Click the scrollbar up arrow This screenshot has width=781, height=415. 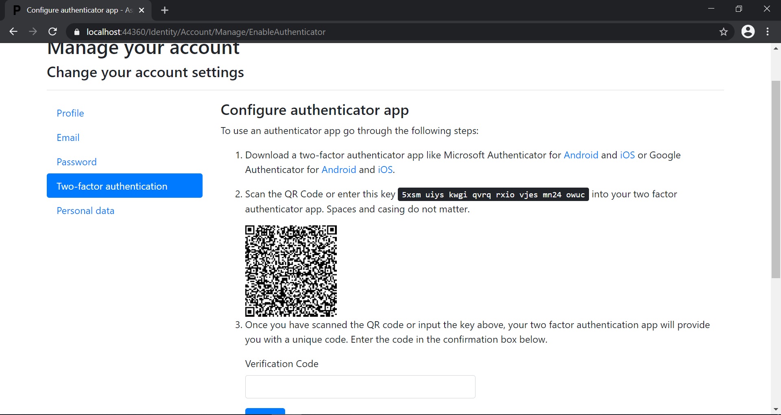(x=776, y=48)
